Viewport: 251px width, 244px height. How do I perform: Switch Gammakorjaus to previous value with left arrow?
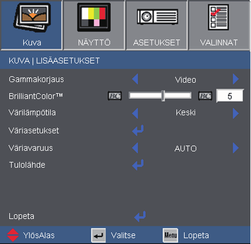point(135,79)
